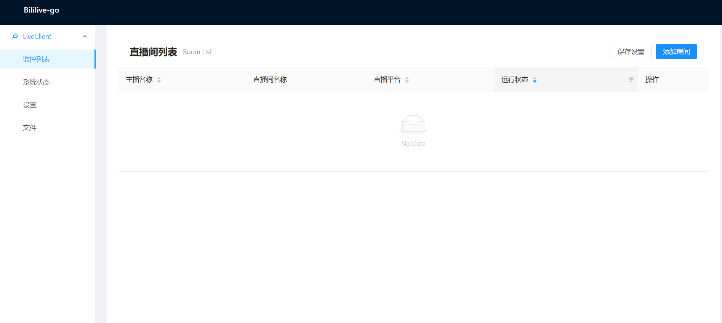Open 设置 in the sidebar
Viewport: 722px width, 323px height.
point(30,105)
